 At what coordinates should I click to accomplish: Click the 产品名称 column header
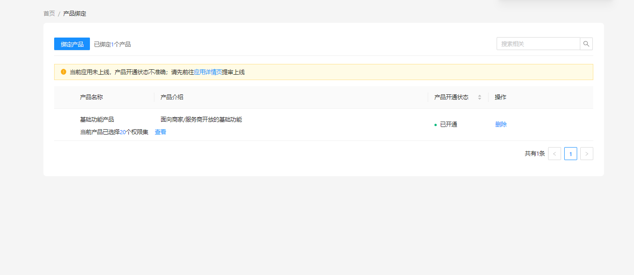coord(91,97)
